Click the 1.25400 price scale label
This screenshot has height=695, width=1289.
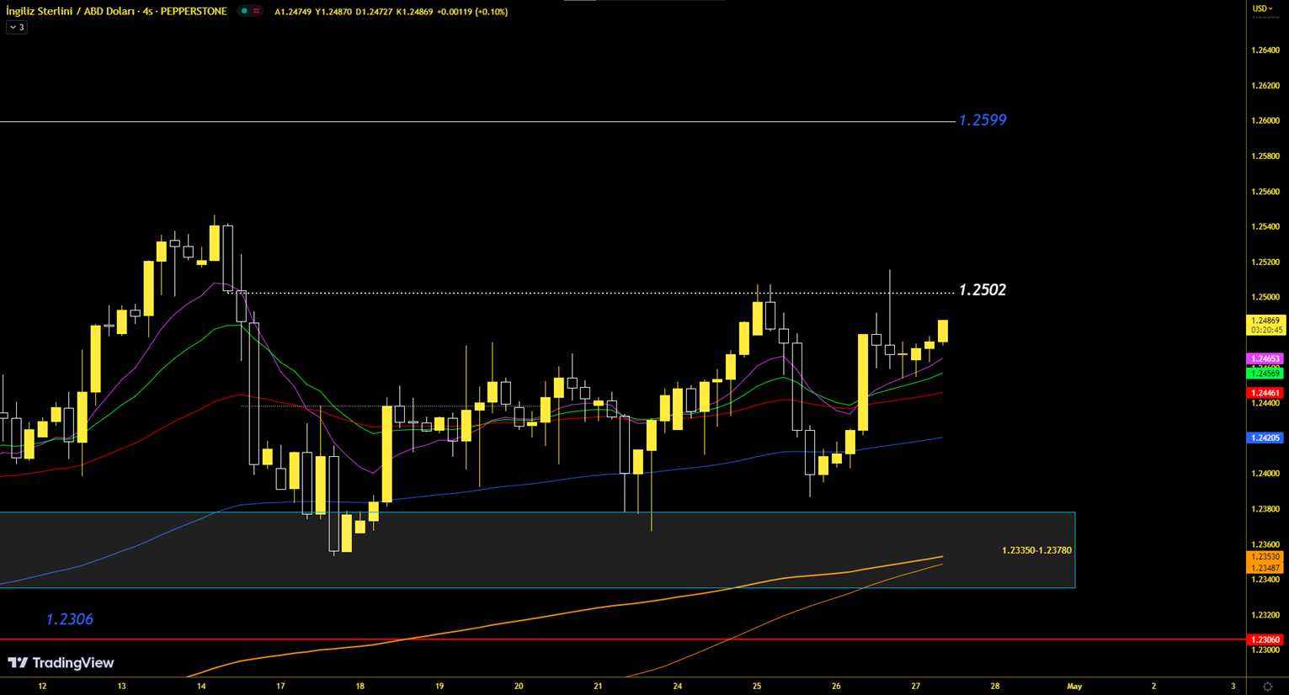1265,227
